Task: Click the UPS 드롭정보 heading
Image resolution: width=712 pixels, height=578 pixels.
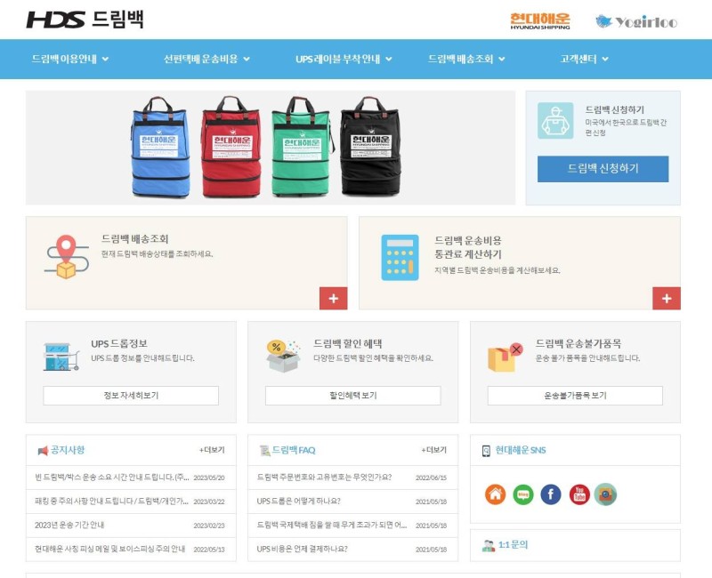Action: coord(119,343)
